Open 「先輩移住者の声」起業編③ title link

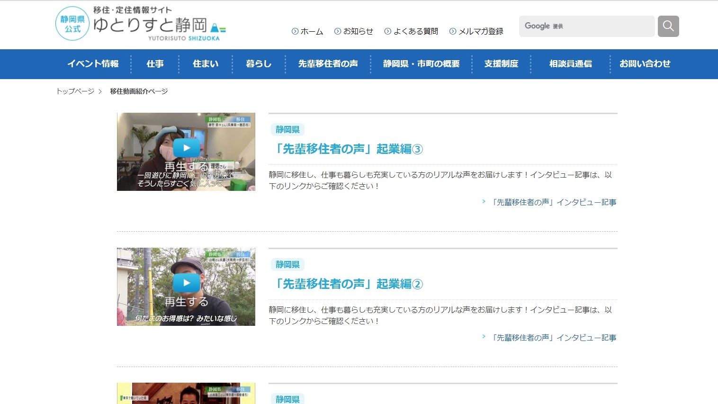(348, 149)
